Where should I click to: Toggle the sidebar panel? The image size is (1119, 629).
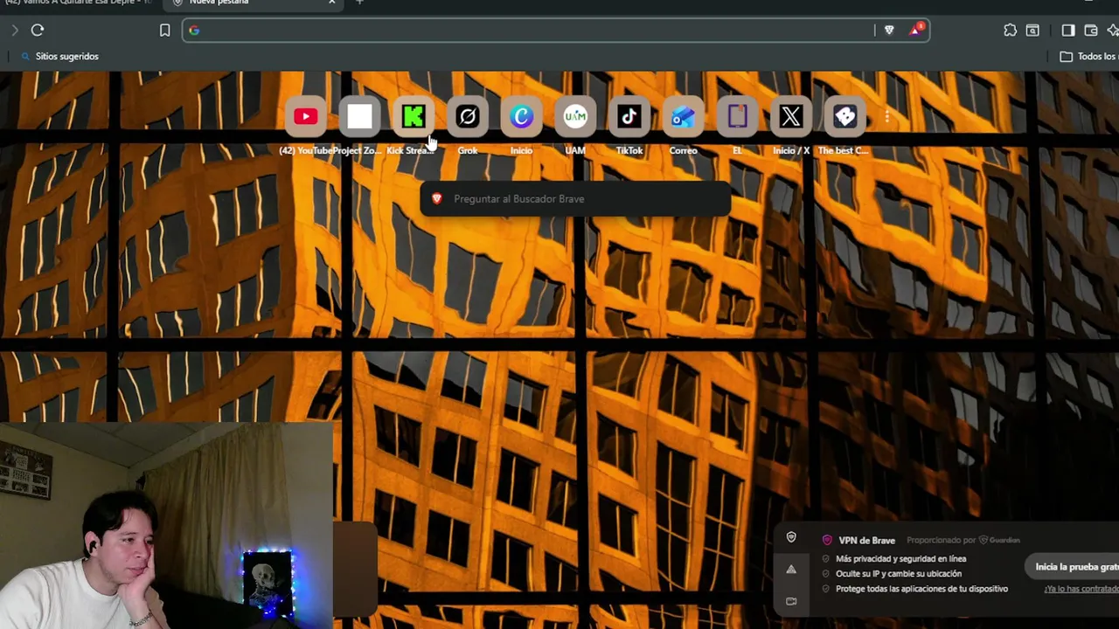[x=1068, y=31]
